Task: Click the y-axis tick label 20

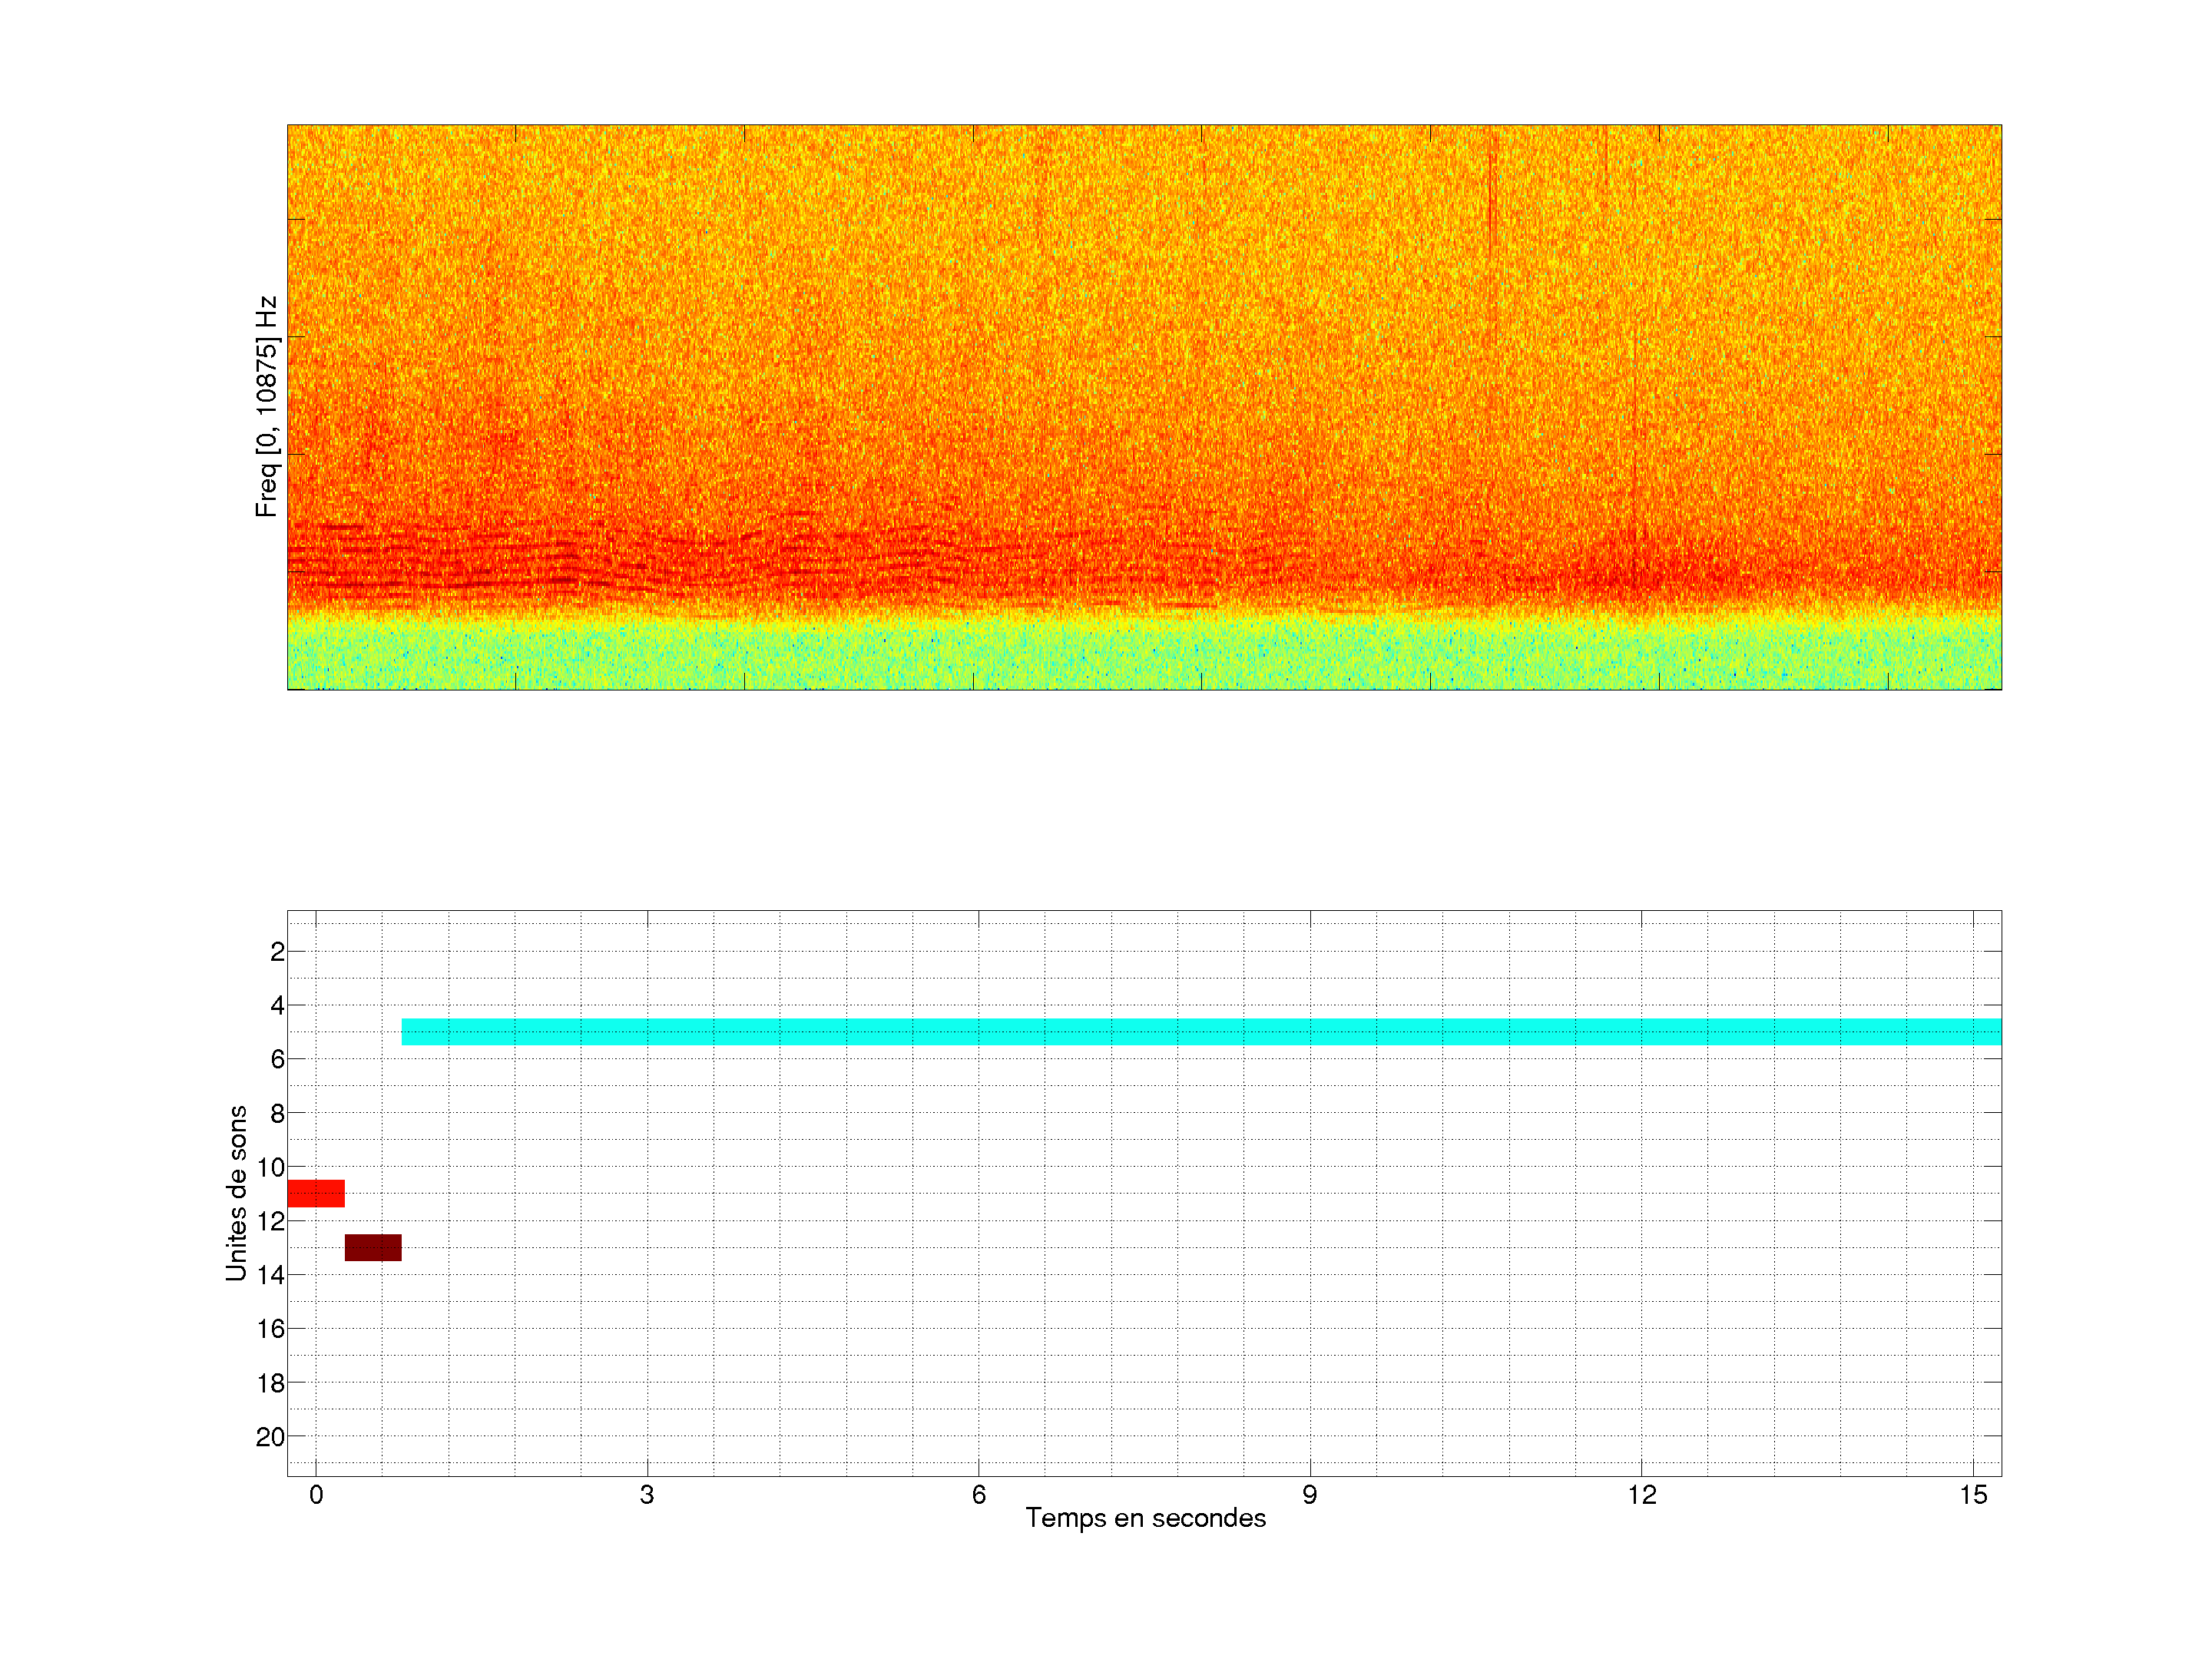Action: 270,1437
